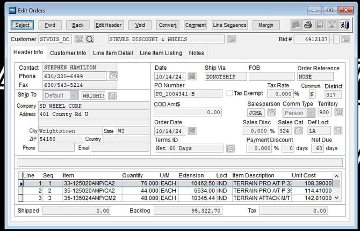The height and width of the screenshot is (231, 360).
Task: Select line 2 row item 35-125020AMP/CA2
Action: click(89, 190)
